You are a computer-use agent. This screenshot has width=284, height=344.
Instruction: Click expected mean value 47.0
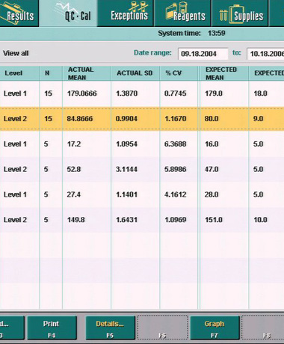(x=212, y=169)
